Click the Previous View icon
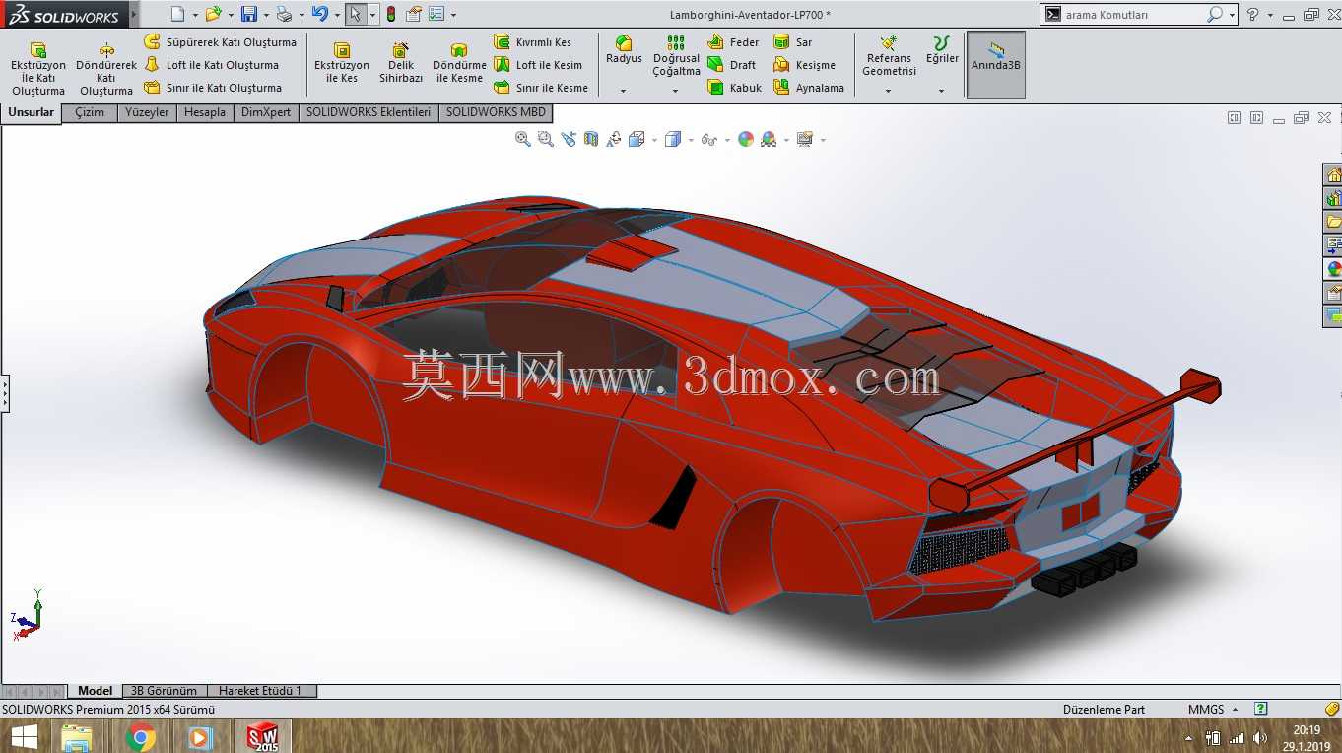 coord(569,139)
